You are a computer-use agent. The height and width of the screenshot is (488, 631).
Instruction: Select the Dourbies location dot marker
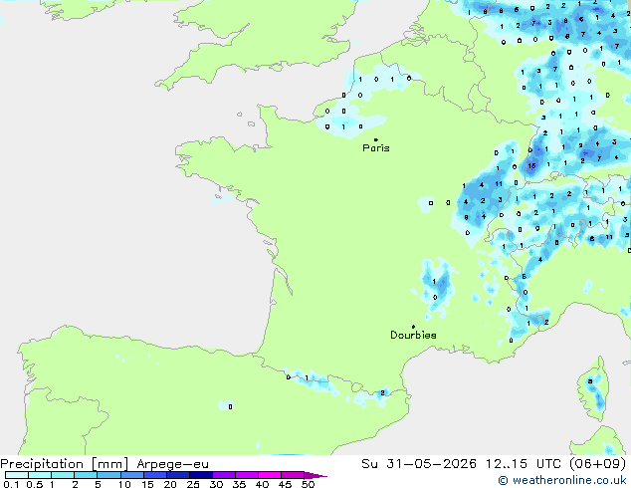[413, 327]
